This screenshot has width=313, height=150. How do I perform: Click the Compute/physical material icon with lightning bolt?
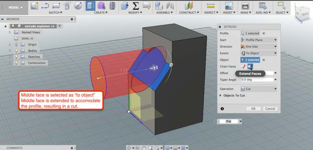pos(147,6)
